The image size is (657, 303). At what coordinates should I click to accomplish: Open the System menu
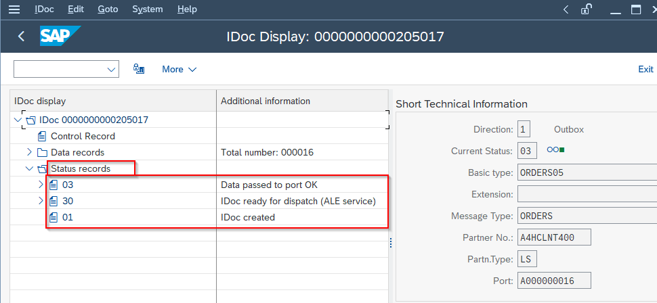coord(147,9)
